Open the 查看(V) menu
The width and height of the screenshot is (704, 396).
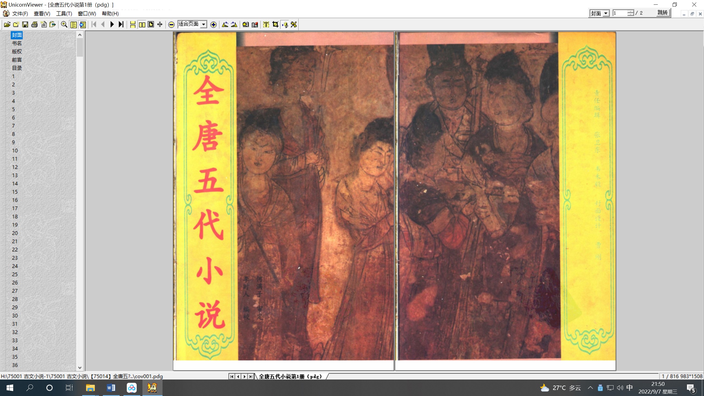[x=42, y=13]
